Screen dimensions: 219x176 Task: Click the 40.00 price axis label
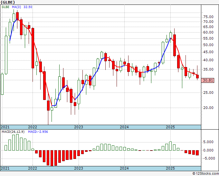[x=208, y=60]
